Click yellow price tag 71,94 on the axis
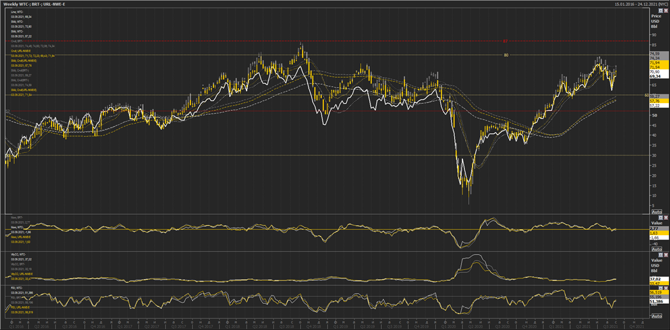670x330 pixels. pos(659,62)
